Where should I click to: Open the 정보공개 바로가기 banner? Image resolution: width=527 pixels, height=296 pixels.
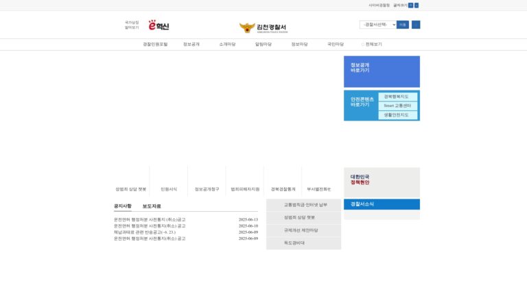[x=382, y=71]
